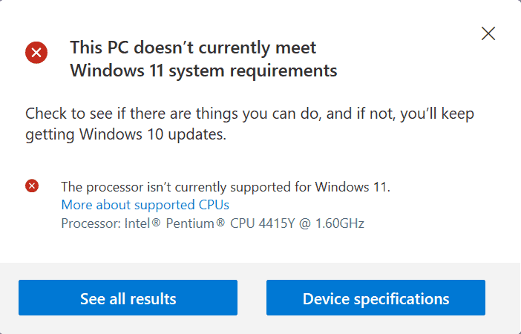Open the More about supported CPUs link
521x334 pixels.
click(145, 205)
